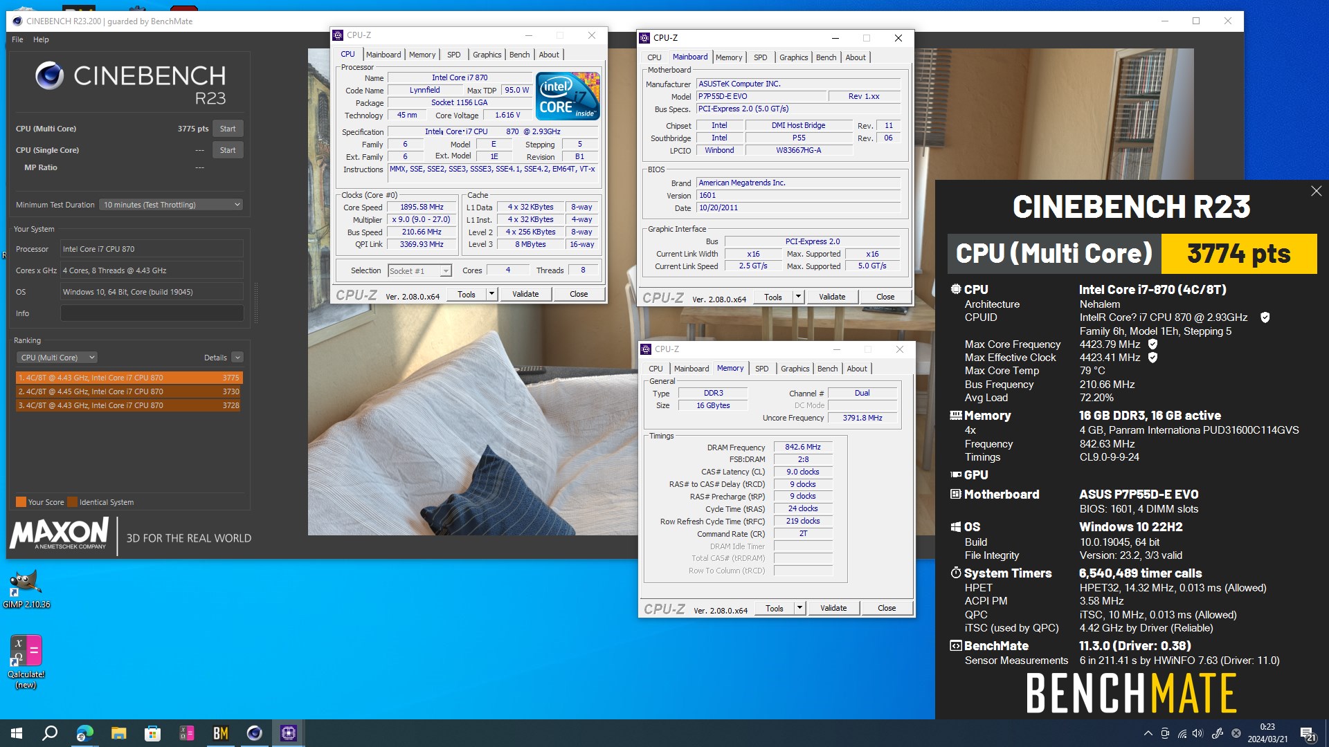Screen dimensions: 1329x747
Task: Click the taskbar Search icon
Action: point(50,733)
